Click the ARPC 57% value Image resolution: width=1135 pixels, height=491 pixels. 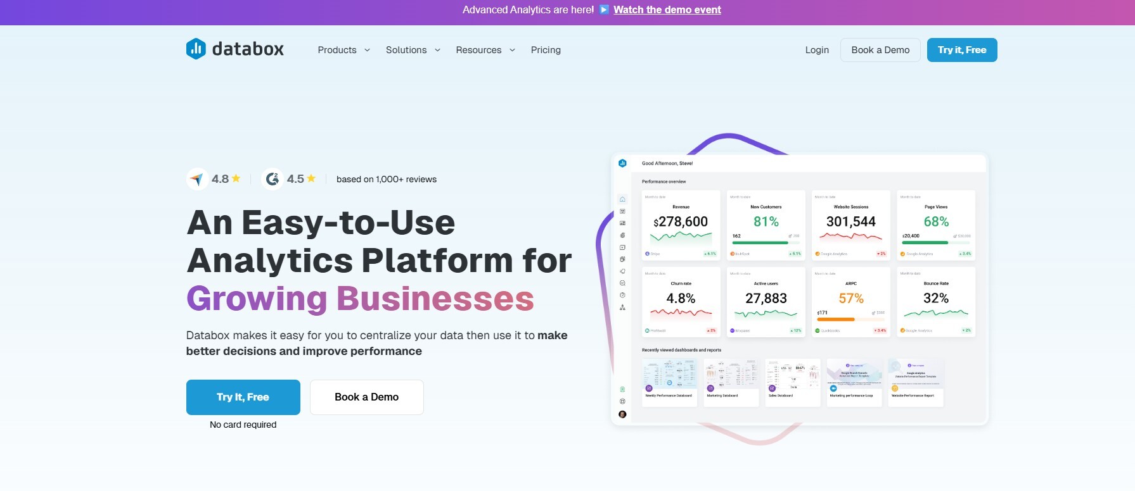851,298
